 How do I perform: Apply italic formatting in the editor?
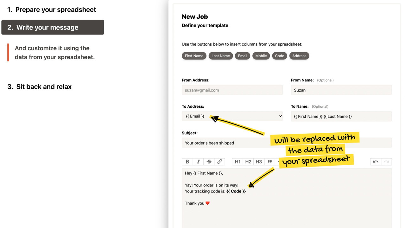point(198,161)
